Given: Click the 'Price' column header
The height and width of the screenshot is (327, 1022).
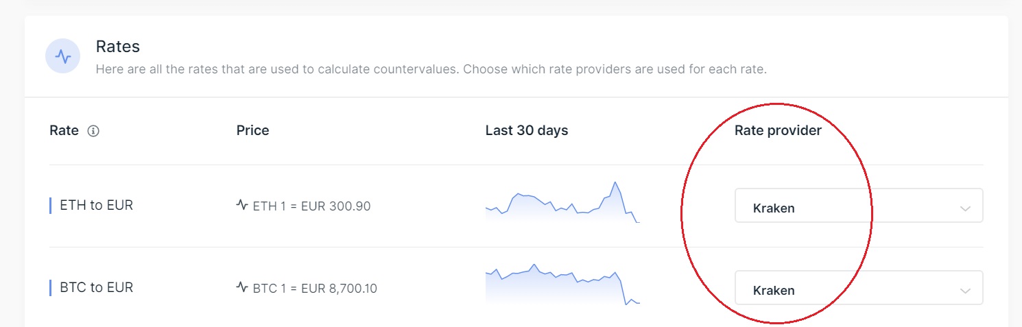Looking at the screenshot, I should [252, 130].
